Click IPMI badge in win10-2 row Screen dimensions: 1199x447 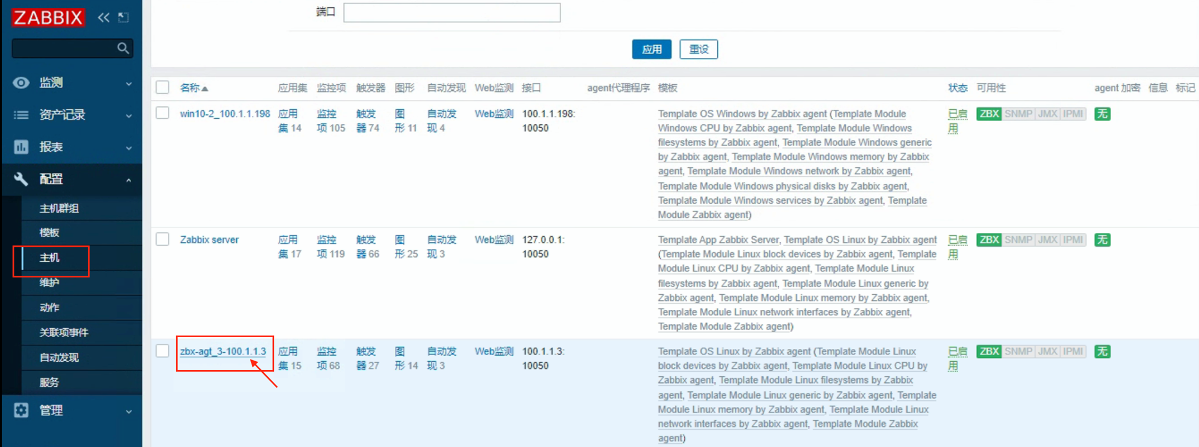1073,114
